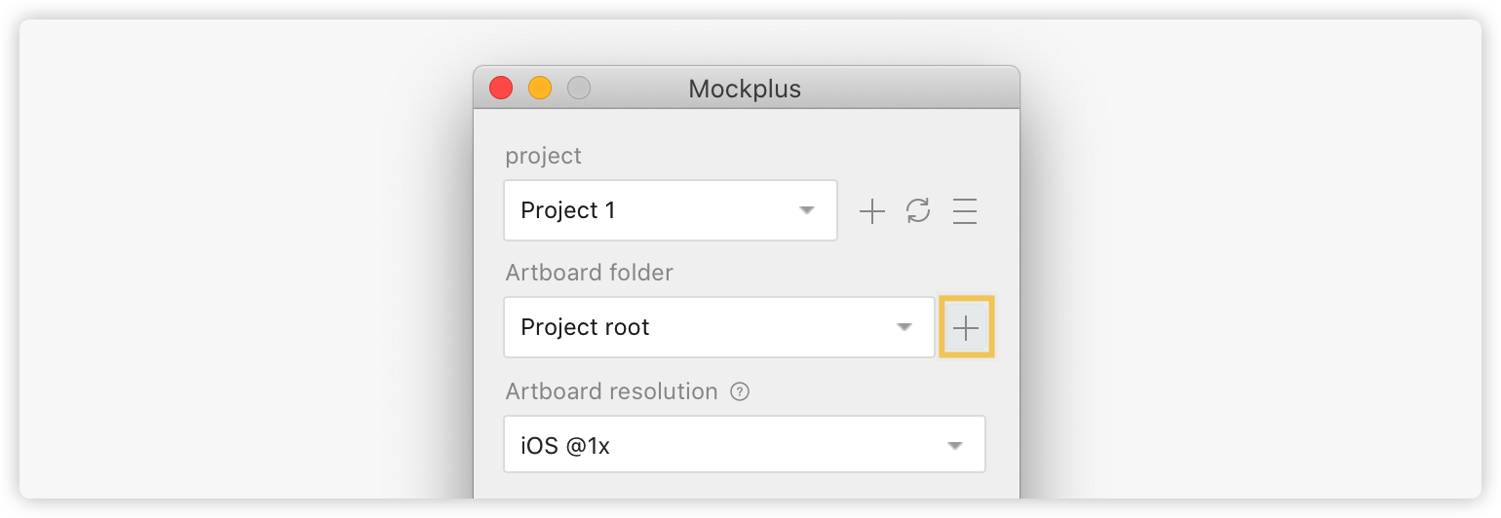Minimize the Mockplus window
Image resolution: width=1501 pixels, height=518 pixels.
point(540,89)
